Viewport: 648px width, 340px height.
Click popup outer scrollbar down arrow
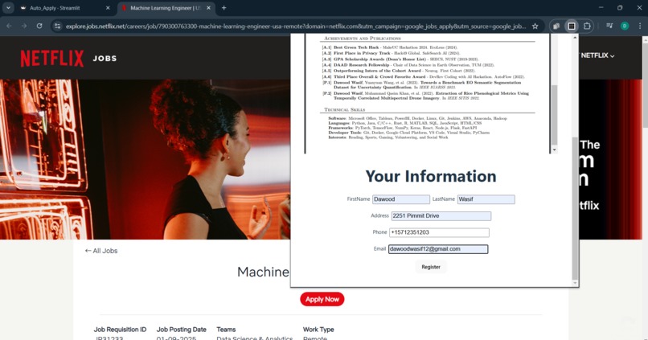[x=575, y=283]
